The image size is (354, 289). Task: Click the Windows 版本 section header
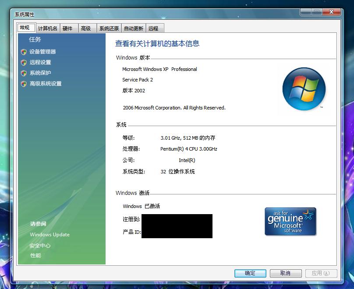coord(133,58)
